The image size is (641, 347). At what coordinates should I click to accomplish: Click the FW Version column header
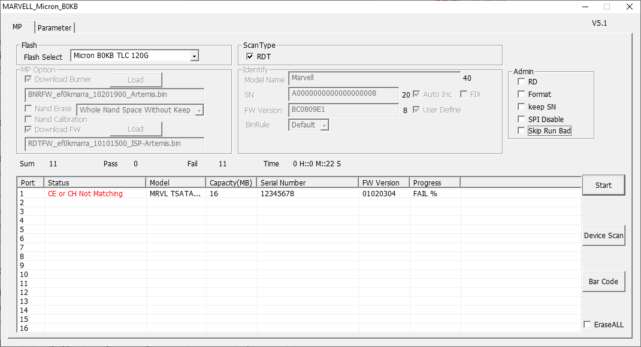[384, 183]
